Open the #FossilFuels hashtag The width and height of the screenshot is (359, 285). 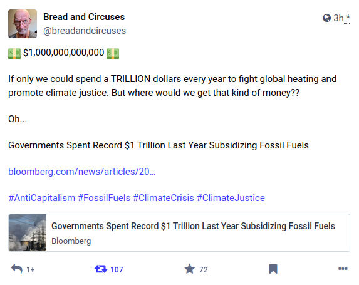pos(104,198)
